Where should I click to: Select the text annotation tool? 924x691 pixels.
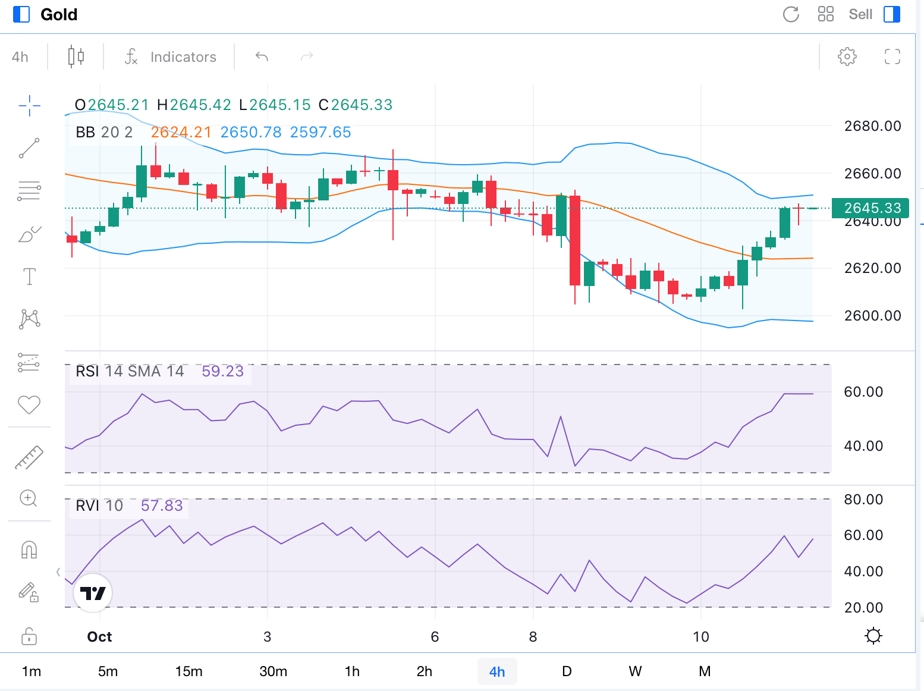tap(29, 277)
